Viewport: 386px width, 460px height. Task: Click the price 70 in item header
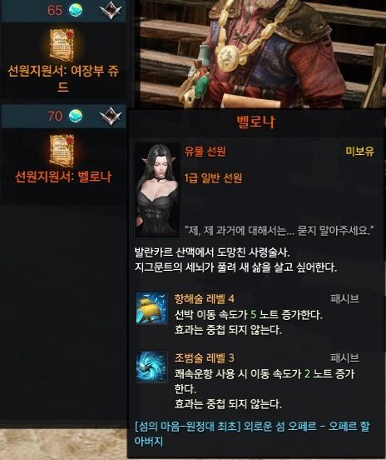[55, 116]
